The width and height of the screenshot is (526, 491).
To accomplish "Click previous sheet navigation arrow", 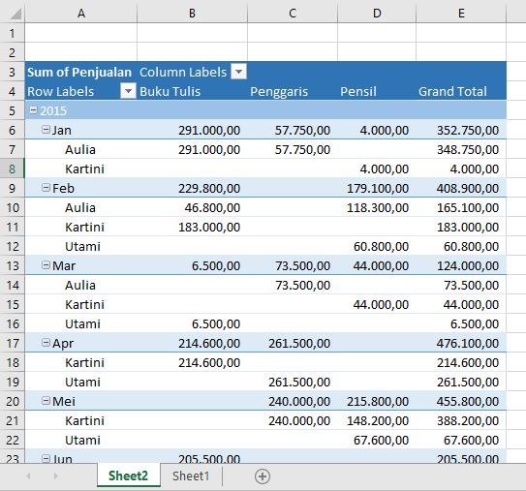I will pyautogui.click(x=28, y=476).
